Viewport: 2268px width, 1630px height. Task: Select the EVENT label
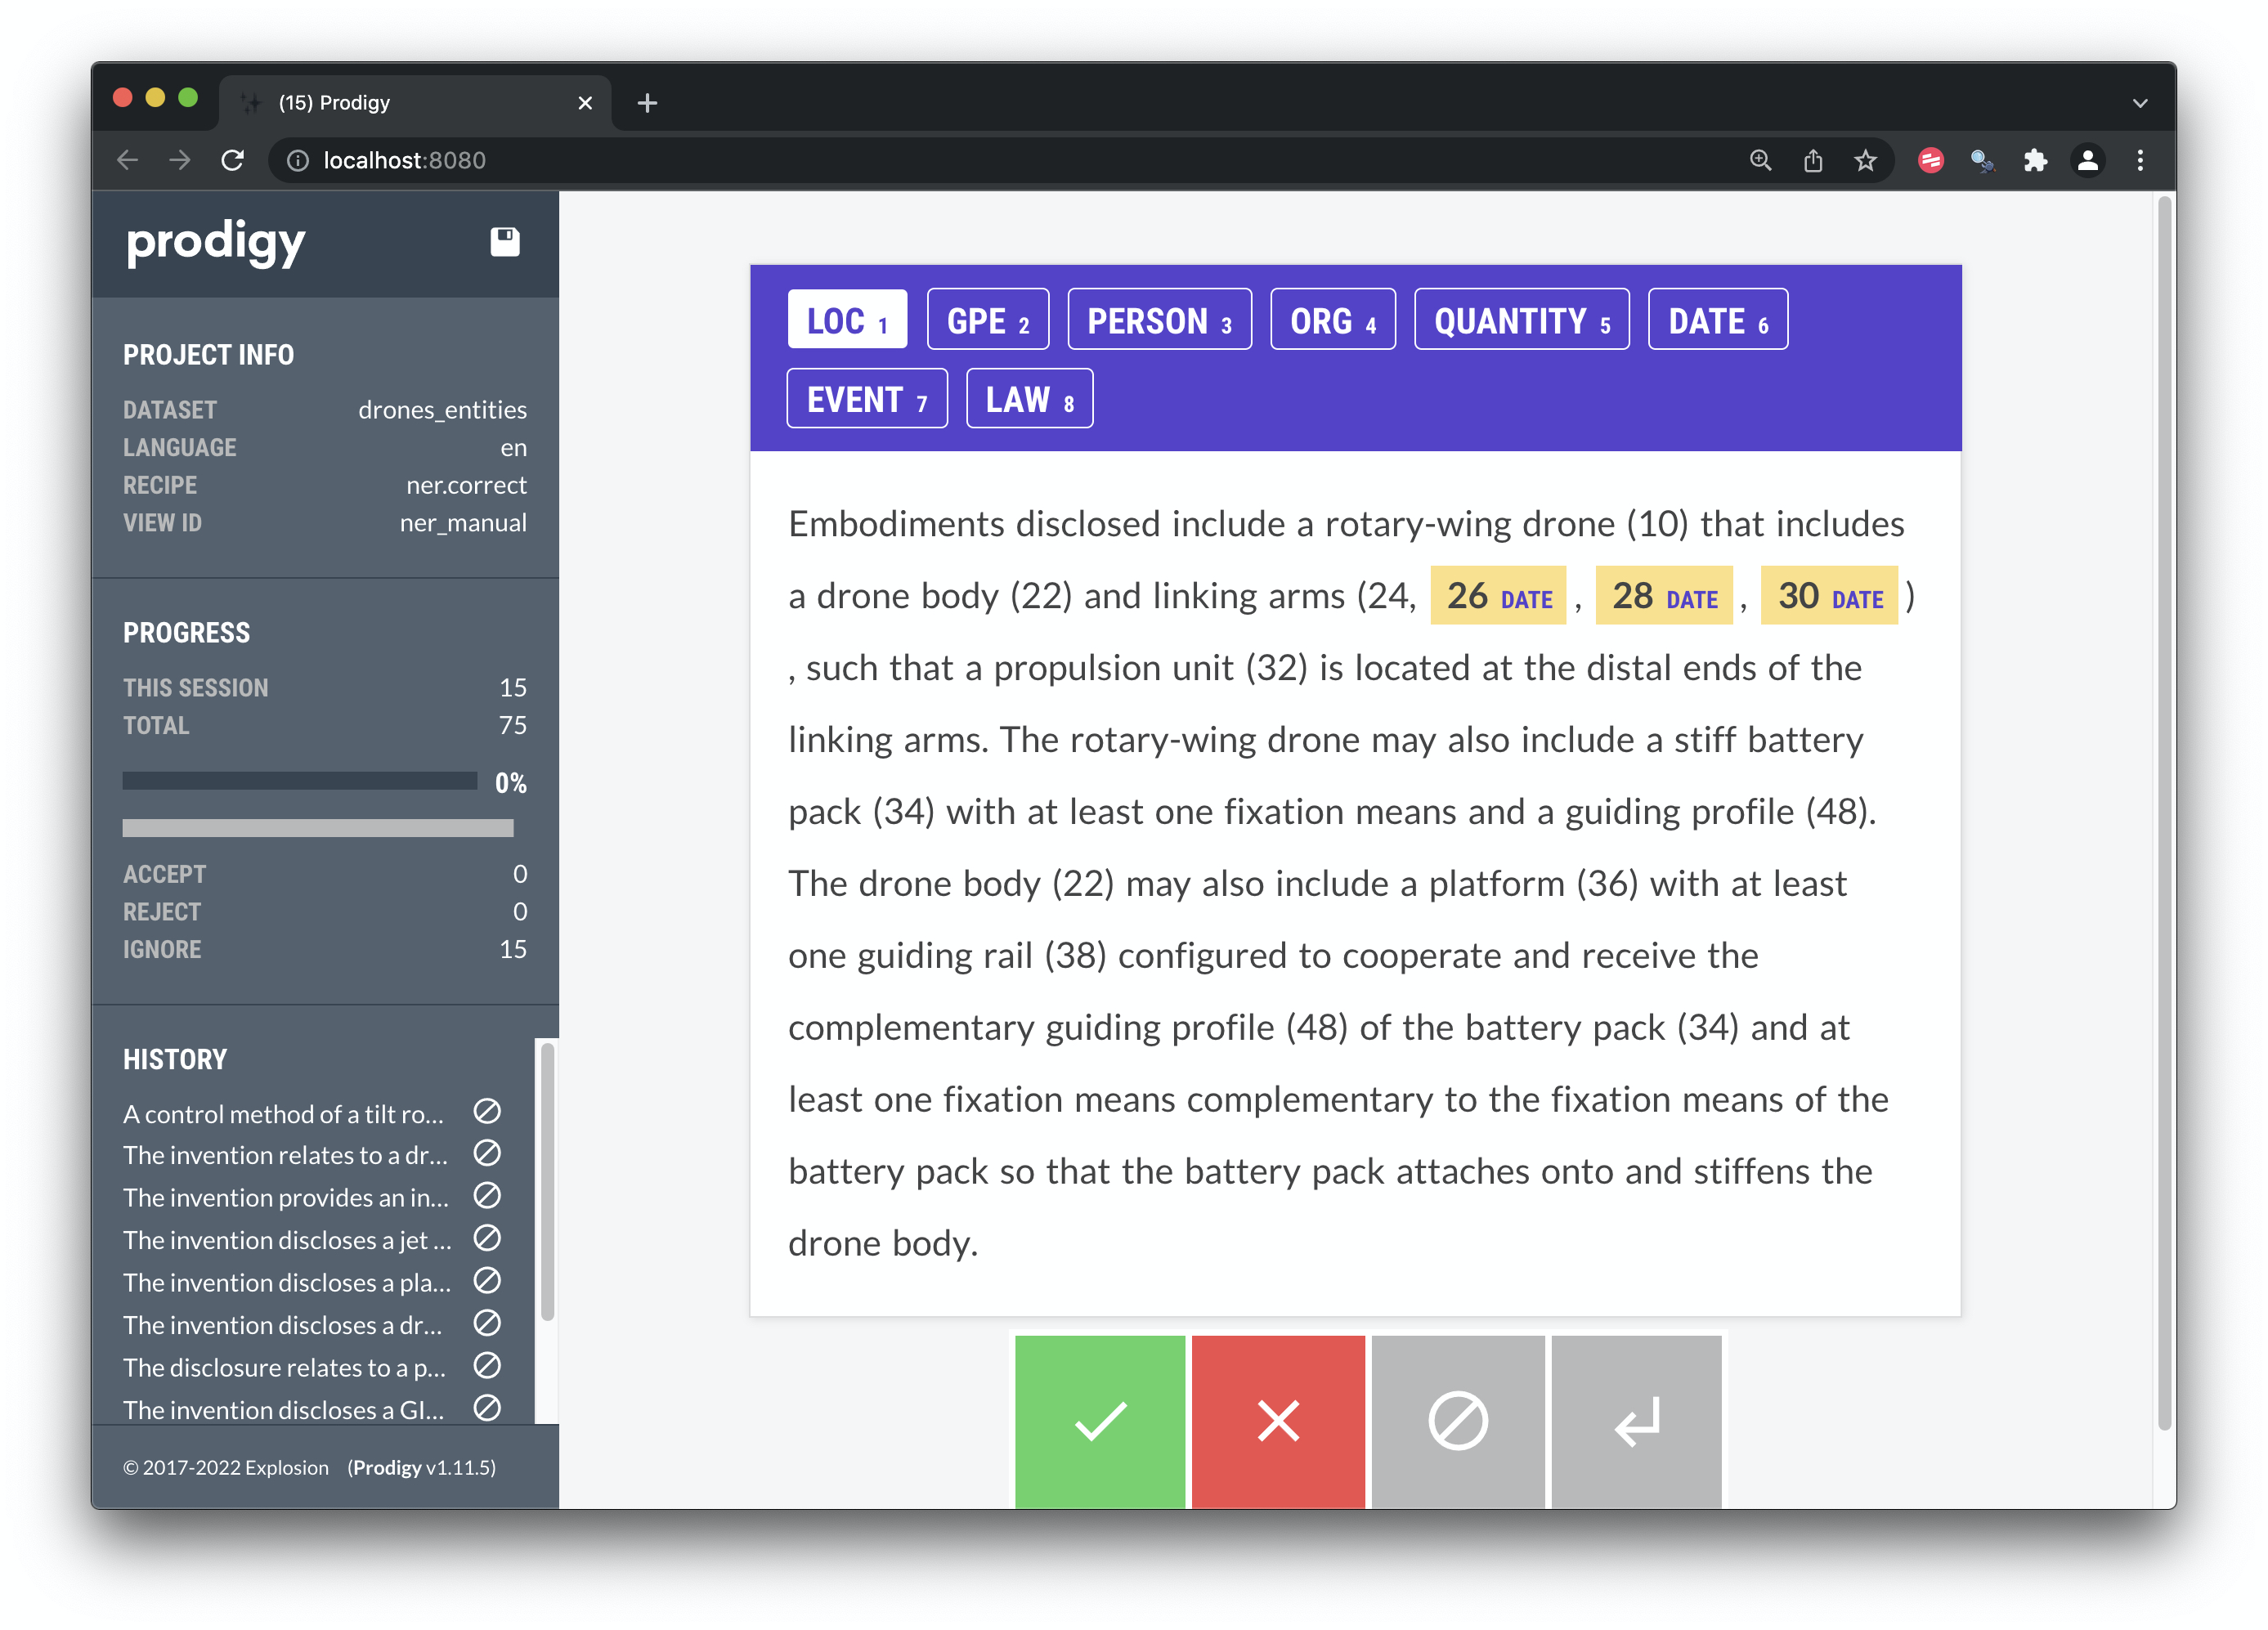click(x=867, y=399)
